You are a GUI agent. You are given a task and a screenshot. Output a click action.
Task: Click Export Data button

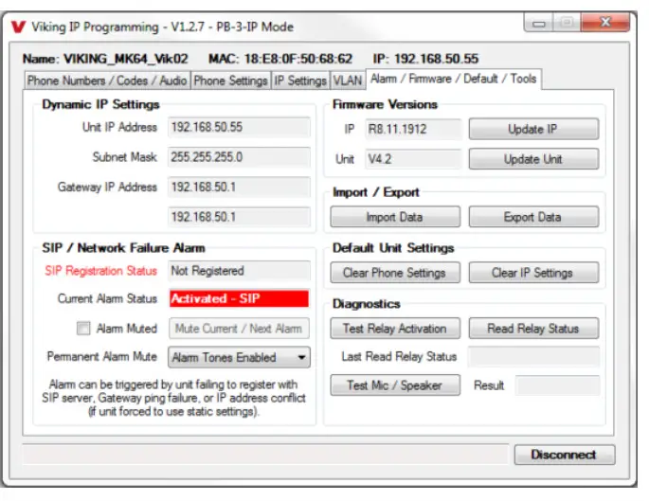(533, 217)
